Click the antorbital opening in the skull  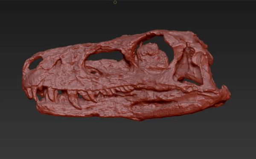[x=105, y=56]
